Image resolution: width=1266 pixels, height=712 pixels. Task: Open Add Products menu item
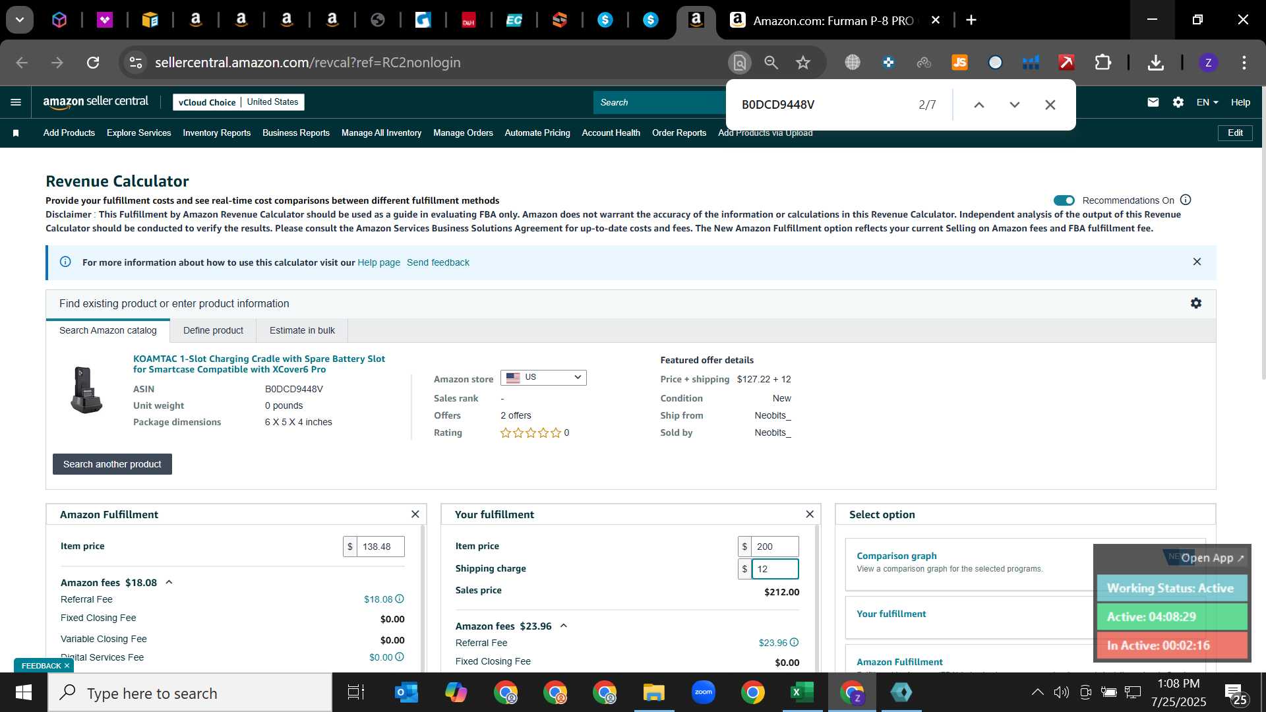click(x=69, y=133)
